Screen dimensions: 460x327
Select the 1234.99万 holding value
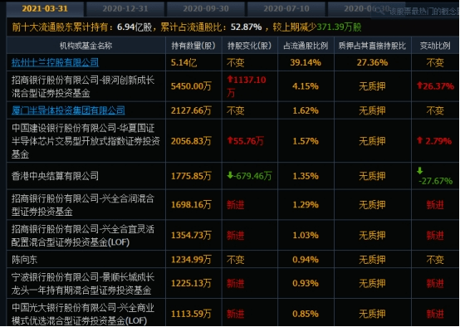191,260
